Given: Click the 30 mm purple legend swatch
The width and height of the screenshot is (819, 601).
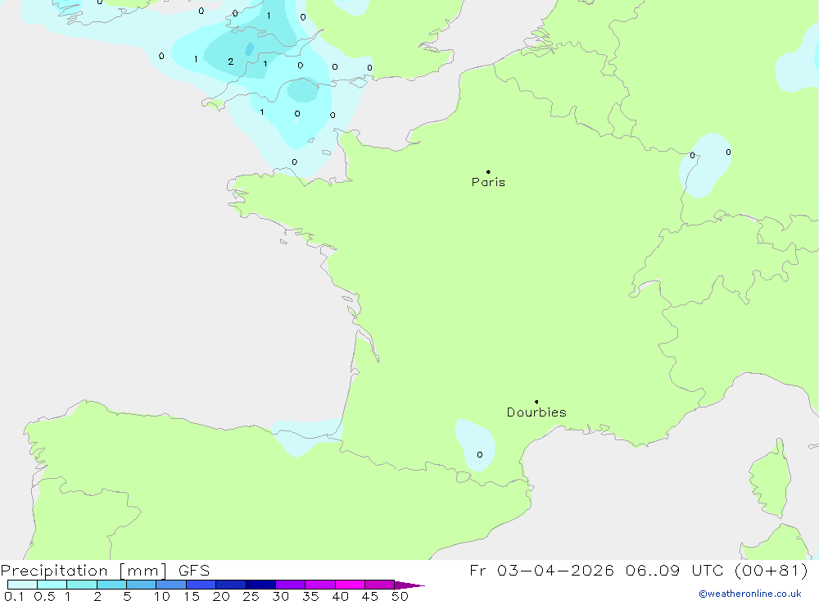Looking at the screenshot, I should pyautogui.click(x=290, y=585).
